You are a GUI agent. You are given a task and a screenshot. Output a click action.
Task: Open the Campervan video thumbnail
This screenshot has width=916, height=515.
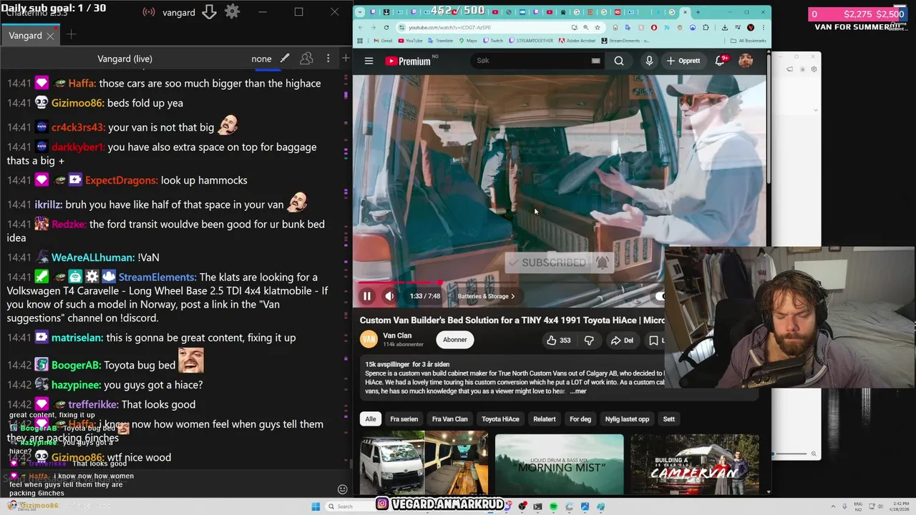pyautogui.click(x=694, y=465)
